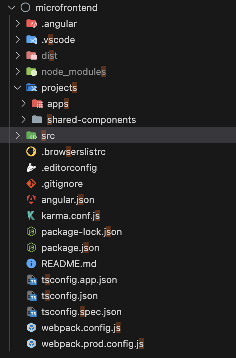The image size is (236, 358).
Task: Click the mouse icon beside .editorconfig
Action: pos(32,168)
